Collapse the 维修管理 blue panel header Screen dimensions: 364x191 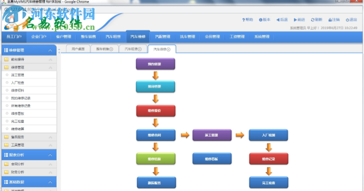[29, 50]
